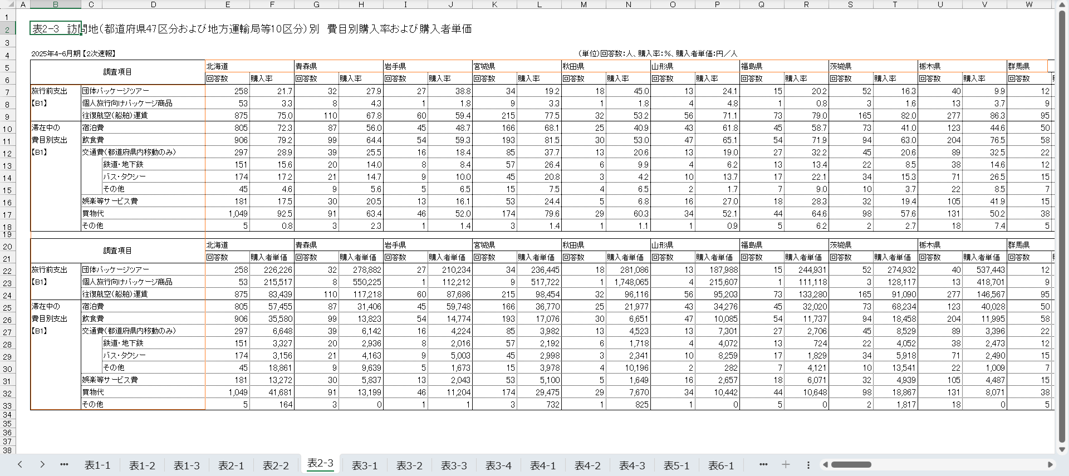Screen dimensions: 1069x476
Task: Select the 表4-2 sheet tab
Action: (587, 465)
